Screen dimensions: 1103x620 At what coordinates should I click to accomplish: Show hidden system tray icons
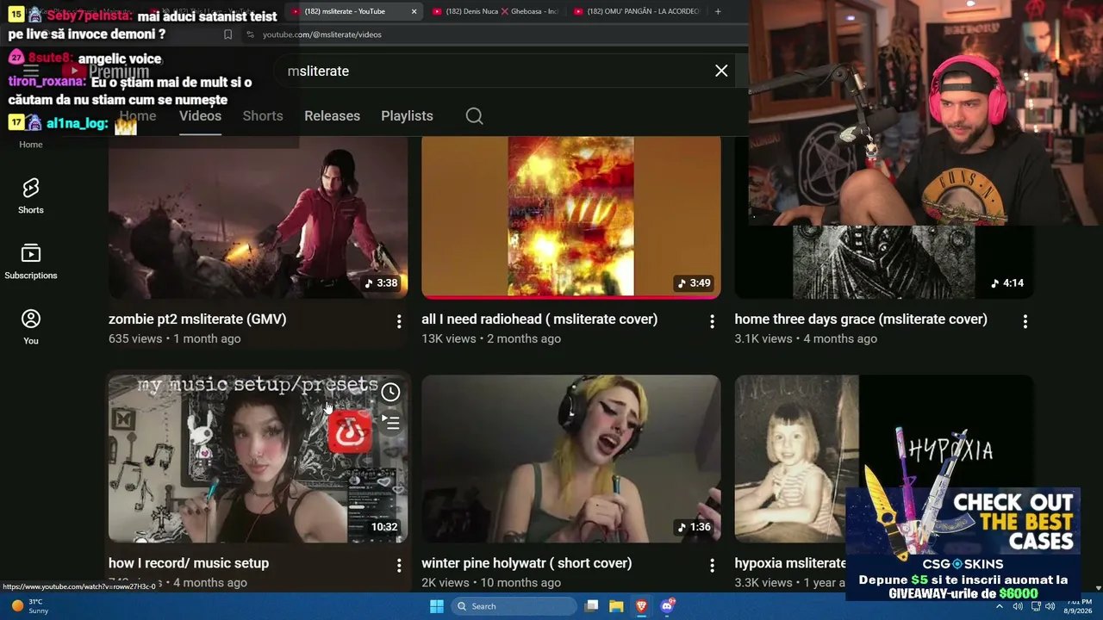[x=1000, y=606]
